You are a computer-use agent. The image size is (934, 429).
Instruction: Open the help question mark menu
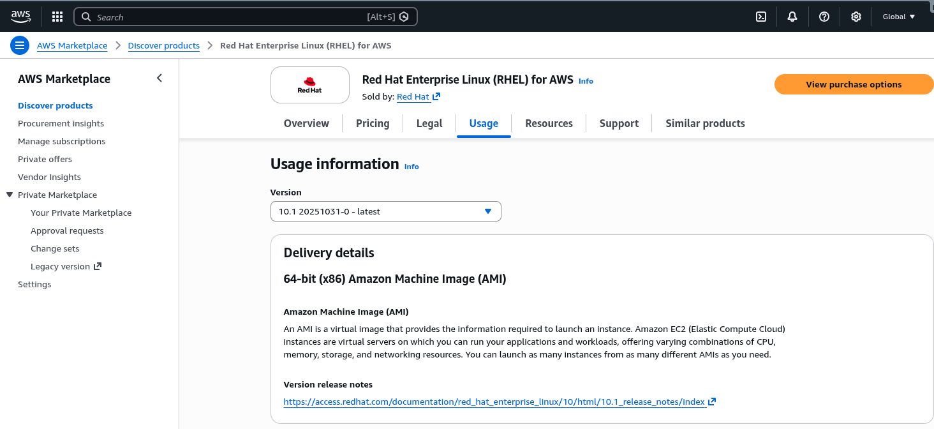point(824,17)
